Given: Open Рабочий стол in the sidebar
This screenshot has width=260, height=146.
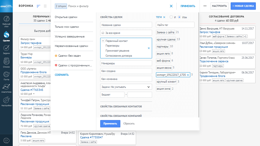Looking at the screenshot, I should click(x=6, y=20).
